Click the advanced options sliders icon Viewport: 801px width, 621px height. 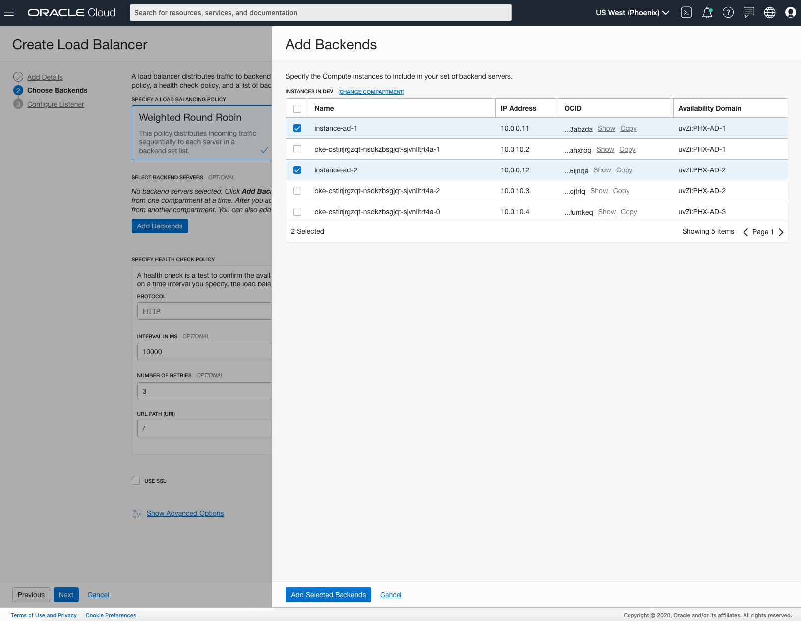tap(136, 514)
